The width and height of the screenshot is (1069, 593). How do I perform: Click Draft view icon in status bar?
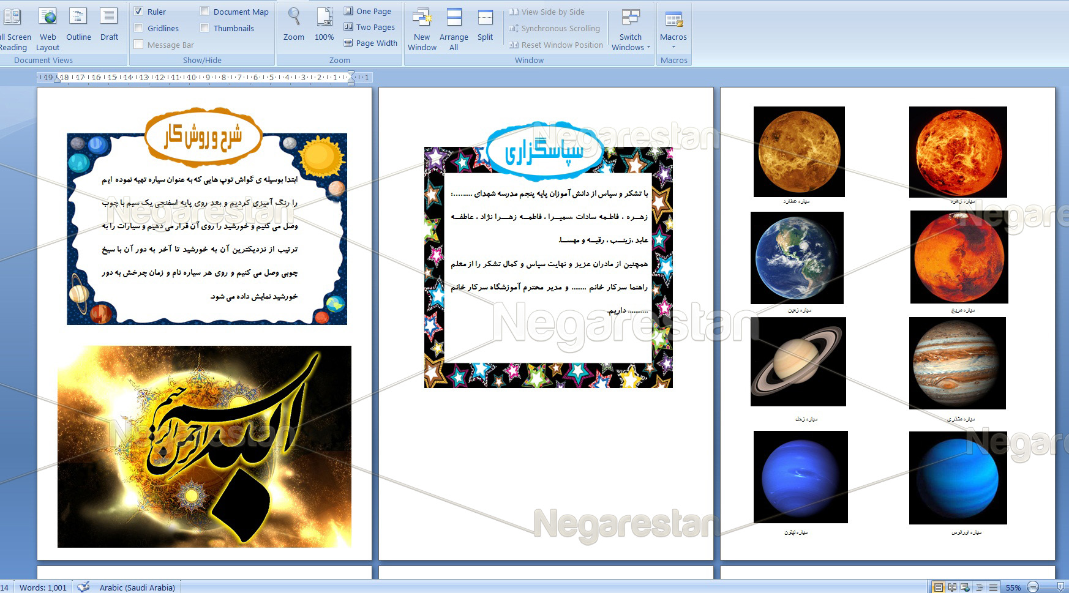[993, 587]
